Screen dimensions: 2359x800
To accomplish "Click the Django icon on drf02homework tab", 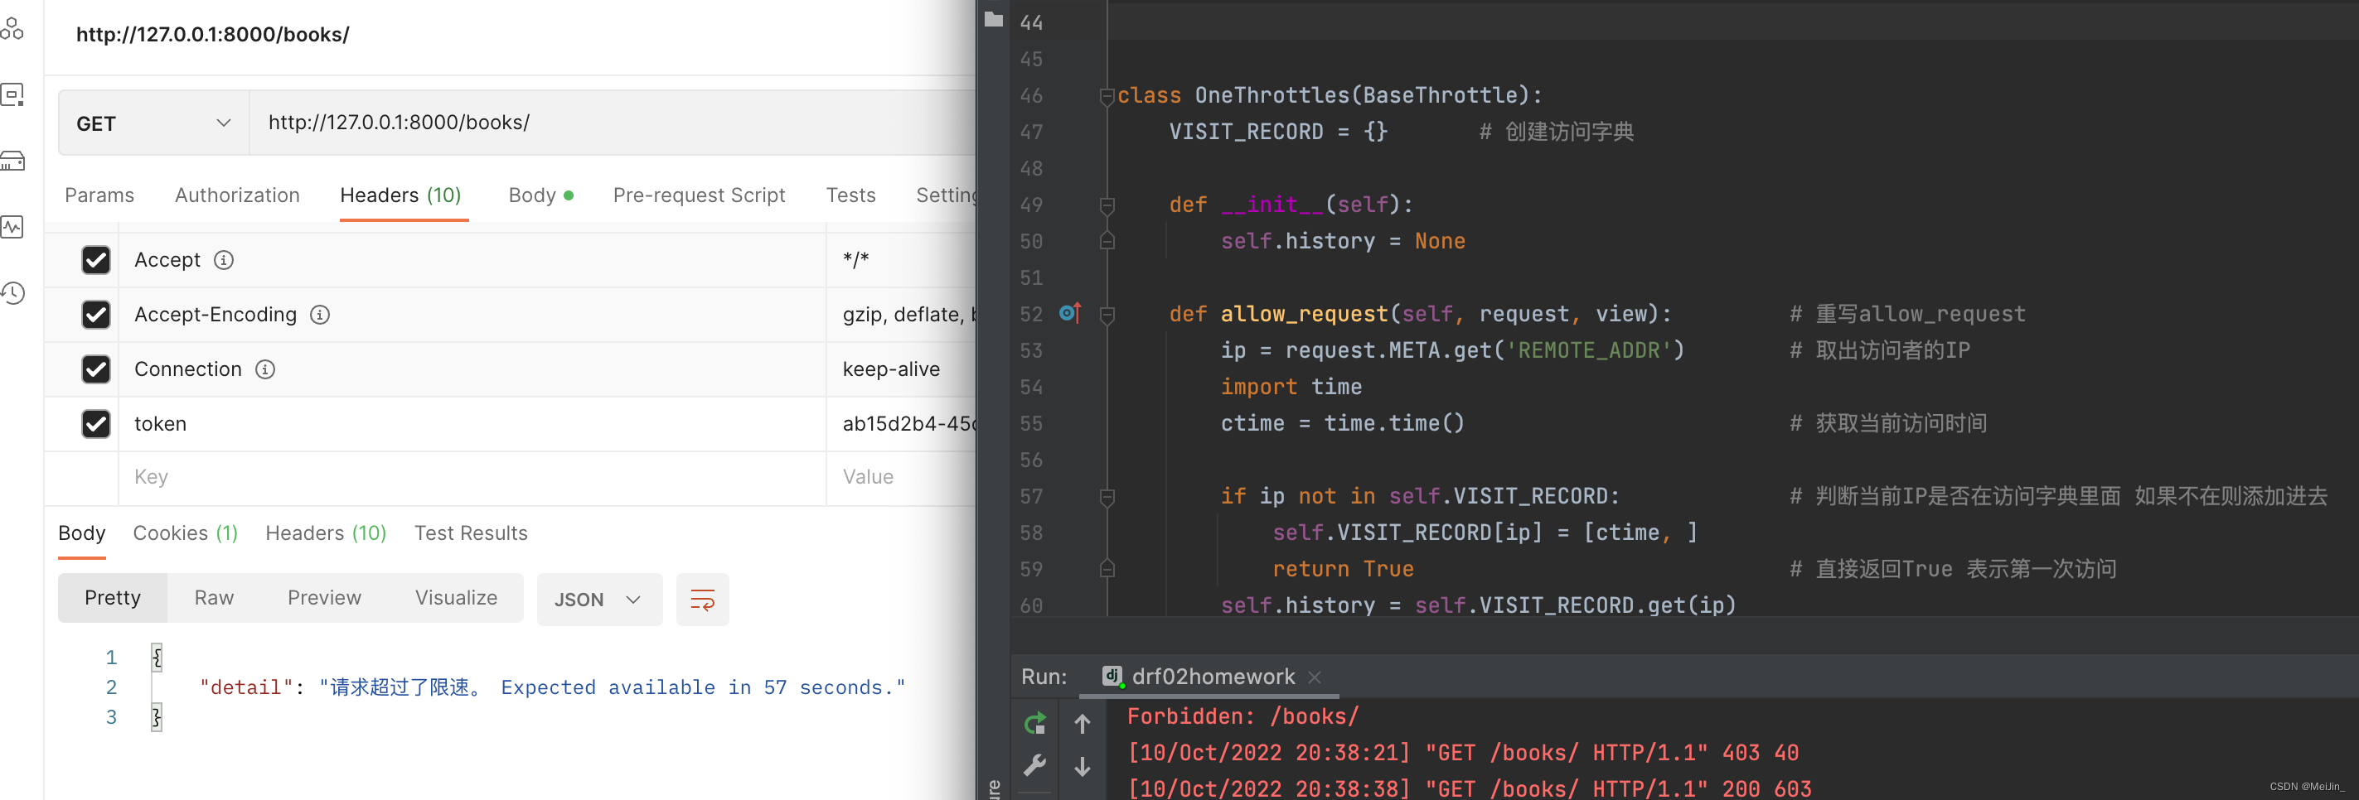I will point(1112,677).
